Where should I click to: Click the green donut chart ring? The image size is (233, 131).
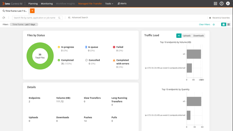[x=30, y=56]
